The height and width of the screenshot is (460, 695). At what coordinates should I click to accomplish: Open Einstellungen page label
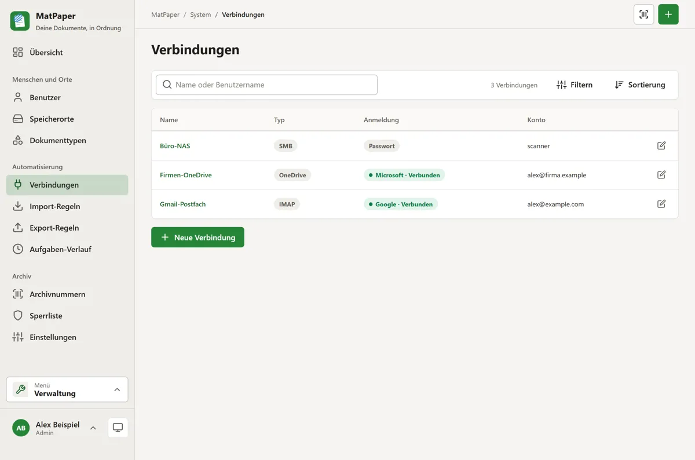coord(53,337)
